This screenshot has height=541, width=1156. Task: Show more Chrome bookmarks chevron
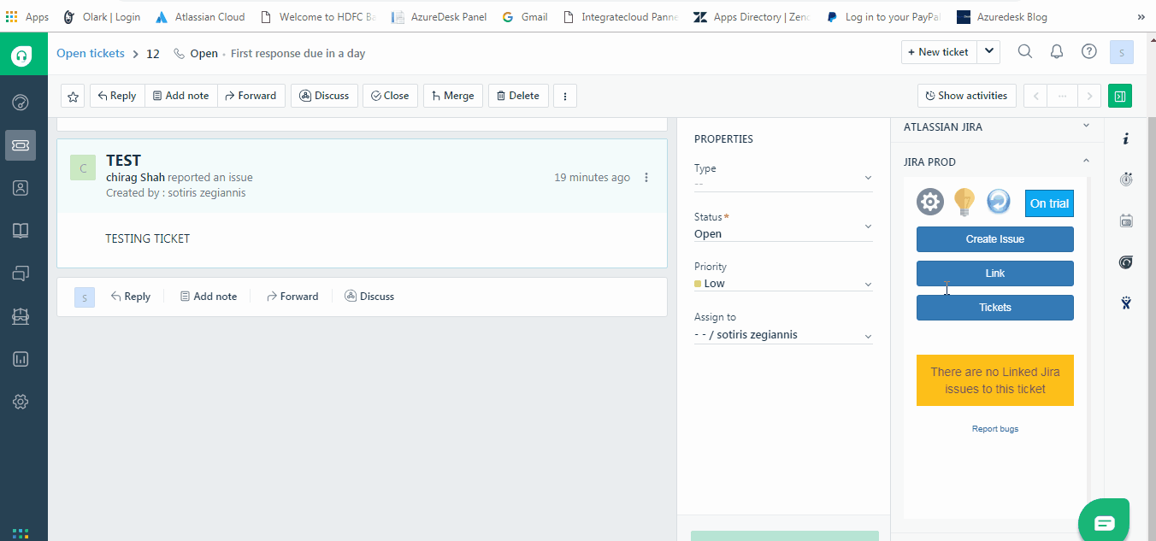[x=1141, y=16]
